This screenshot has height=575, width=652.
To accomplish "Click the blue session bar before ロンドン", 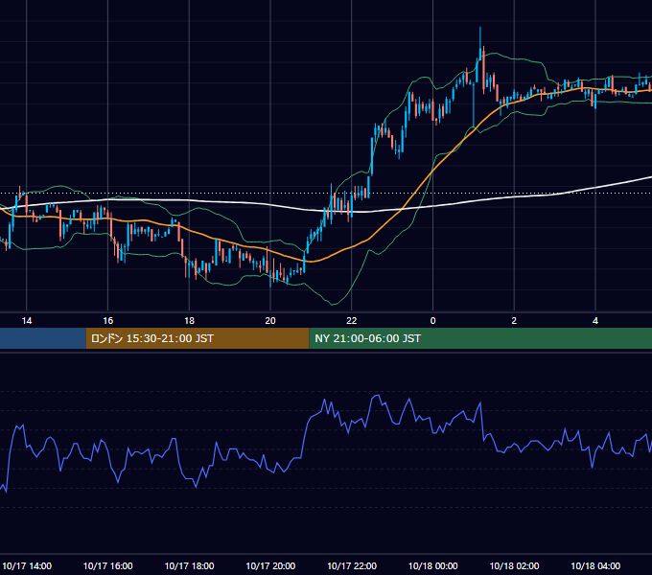I will point(43,338).
